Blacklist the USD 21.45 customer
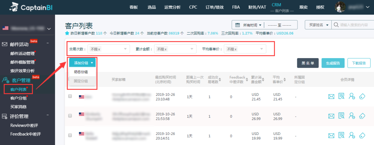This screenshot has width=374, height=145. [x=352, y=96]
